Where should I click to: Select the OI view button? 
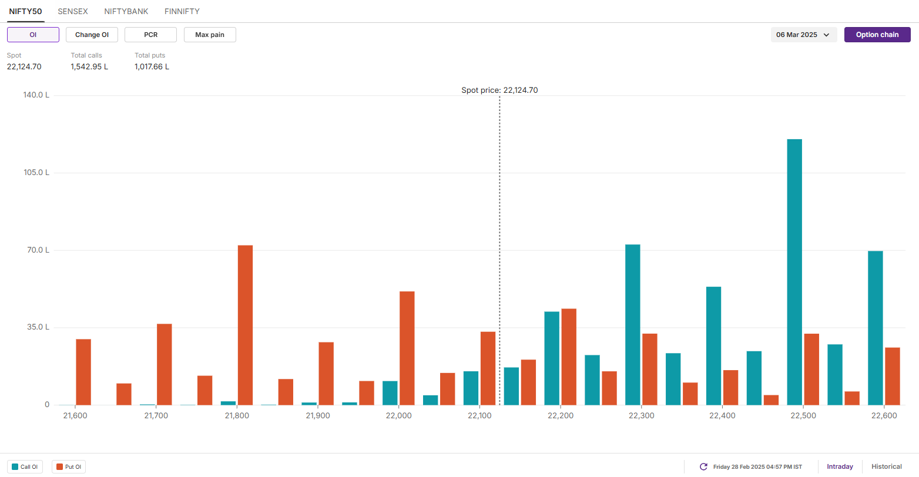click(x=33, y=35)
